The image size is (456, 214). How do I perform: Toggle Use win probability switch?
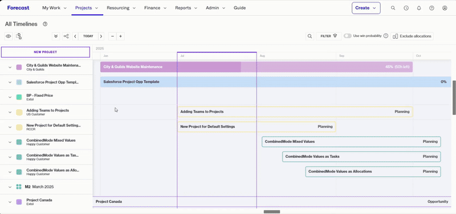pos(348,36)
